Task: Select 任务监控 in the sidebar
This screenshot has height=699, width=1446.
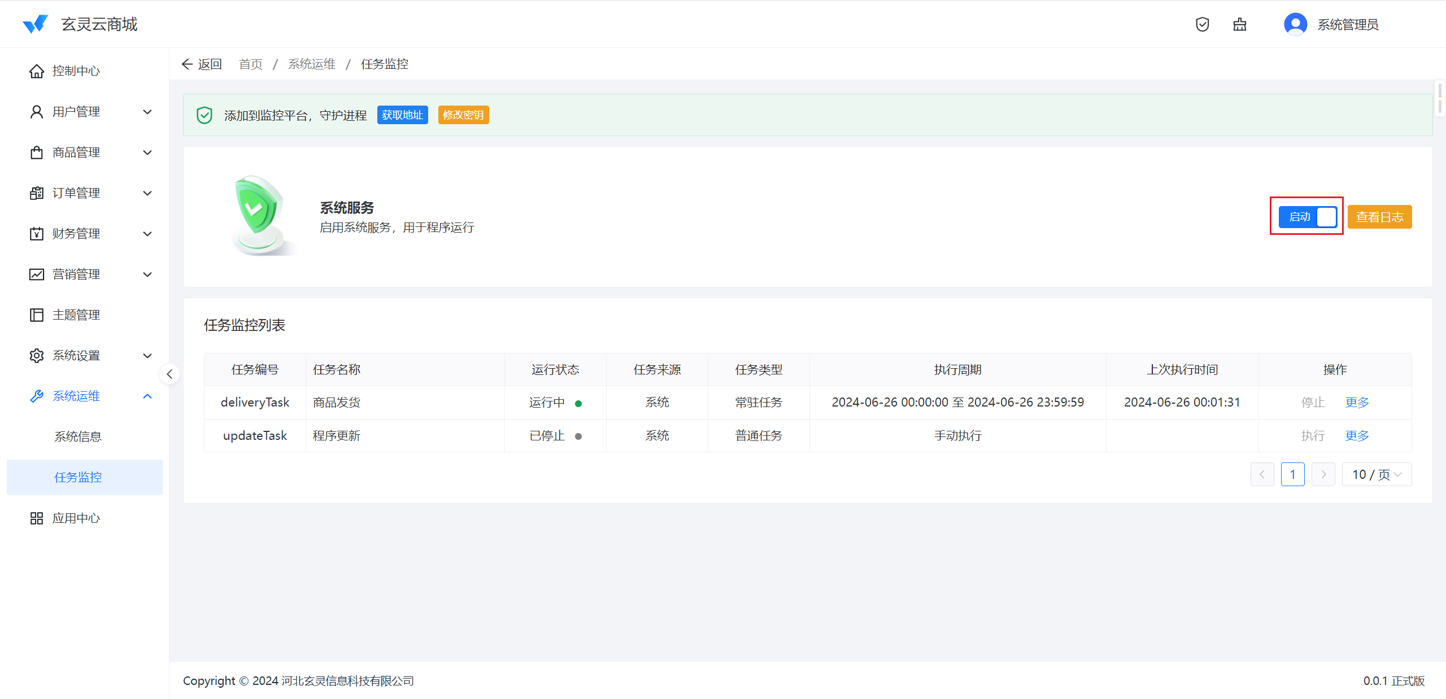Action: pyautogui.click(x=78, y=478)
